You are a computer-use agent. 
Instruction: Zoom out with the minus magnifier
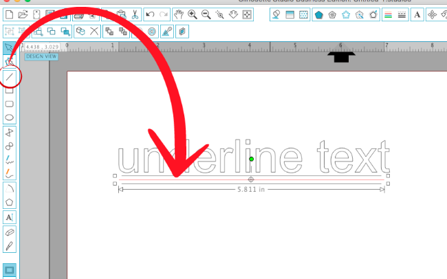pos(206,14)
